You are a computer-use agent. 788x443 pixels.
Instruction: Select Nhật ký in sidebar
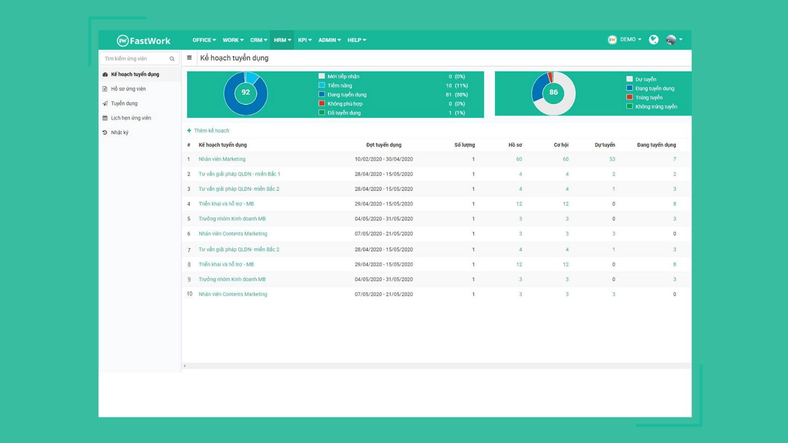120,132
